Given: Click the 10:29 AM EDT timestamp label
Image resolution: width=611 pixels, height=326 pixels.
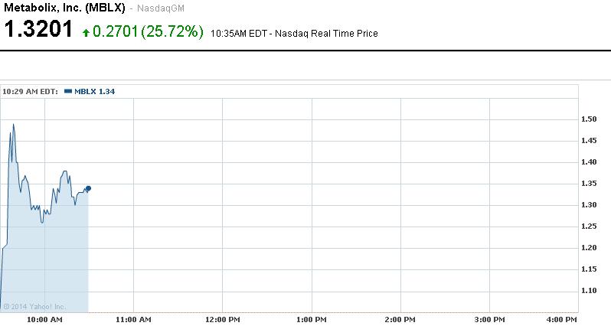Looking at the screenshot, I should point(31,91).
